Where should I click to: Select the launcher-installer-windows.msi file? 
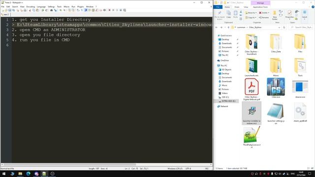[x=252, y=113]
